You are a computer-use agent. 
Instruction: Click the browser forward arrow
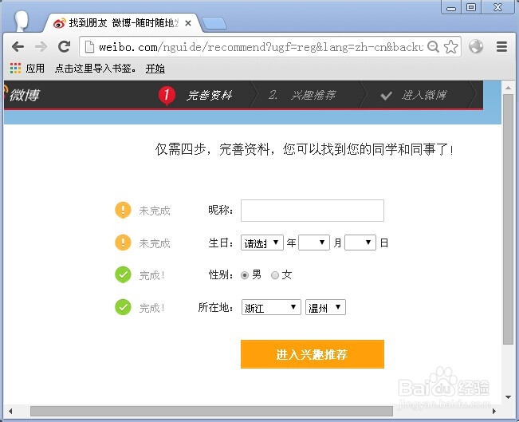coord(41,47)
